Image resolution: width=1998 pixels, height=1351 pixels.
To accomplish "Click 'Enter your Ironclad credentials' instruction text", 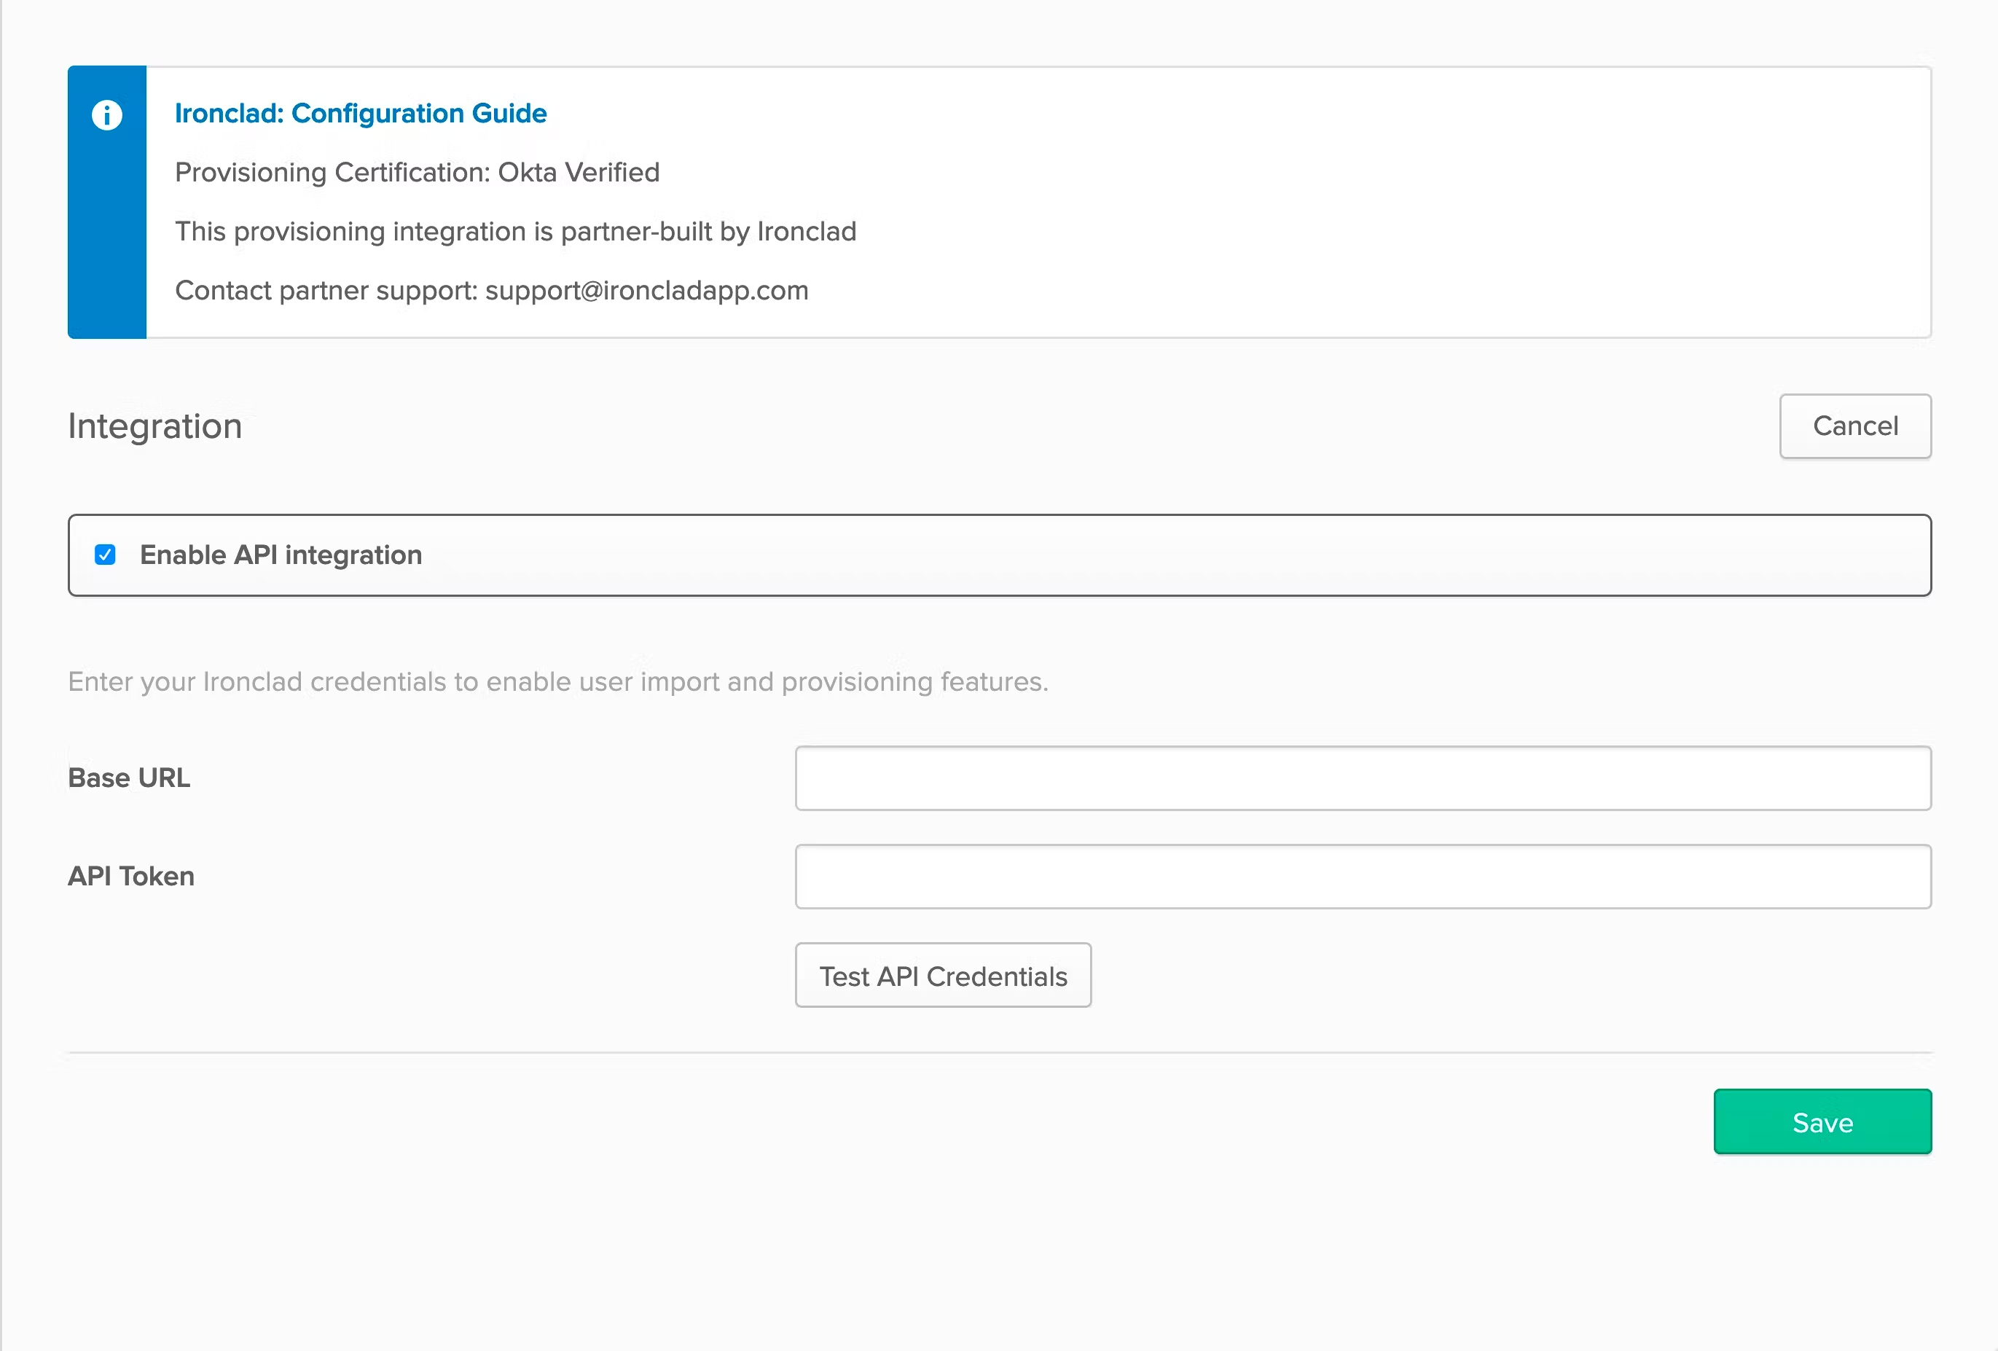I will [558, 682].
